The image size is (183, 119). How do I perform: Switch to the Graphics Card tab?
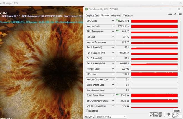(92, 15)
